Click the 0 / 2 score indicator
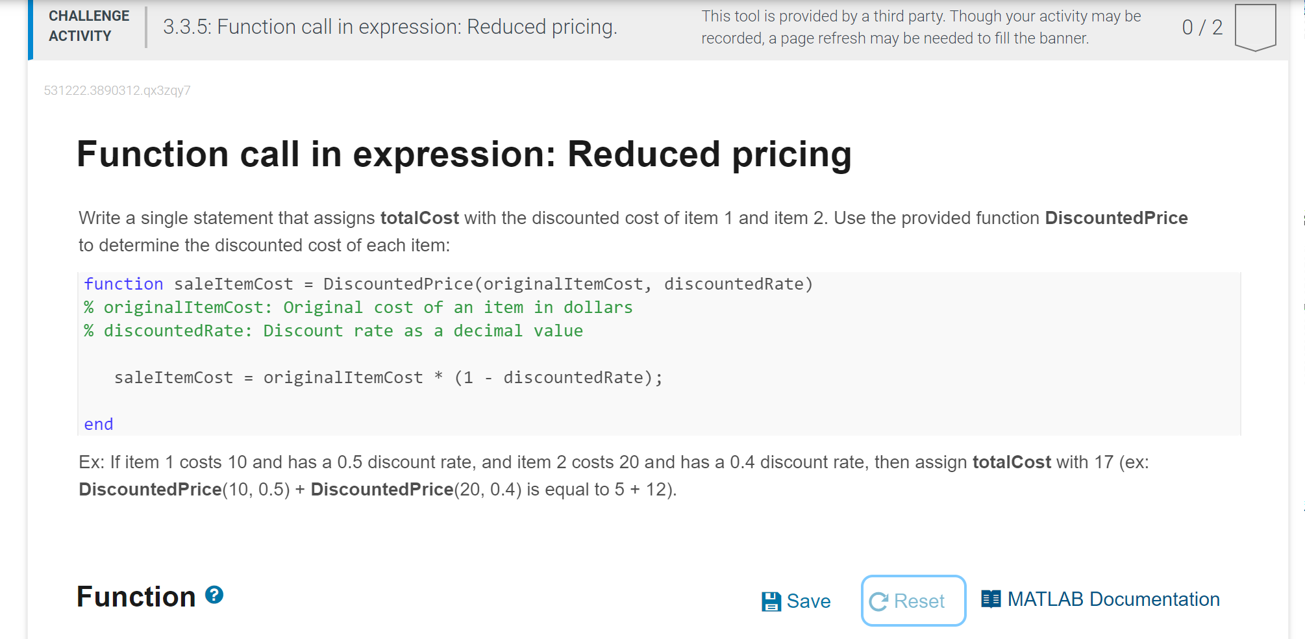This screenshot has height=639, width=1305. point(1202,27)
